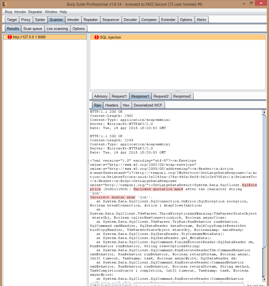The image size is (269, 286).
Task: View the Request2 tab
Action: pyautogui.click(x=161, y=96)
